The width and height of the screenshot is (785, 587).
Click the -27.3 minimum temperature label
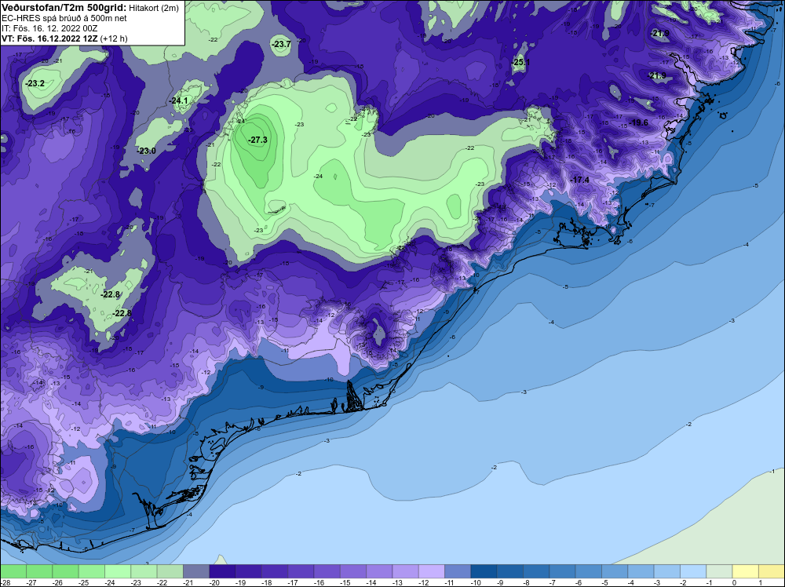tap(257, 140)
